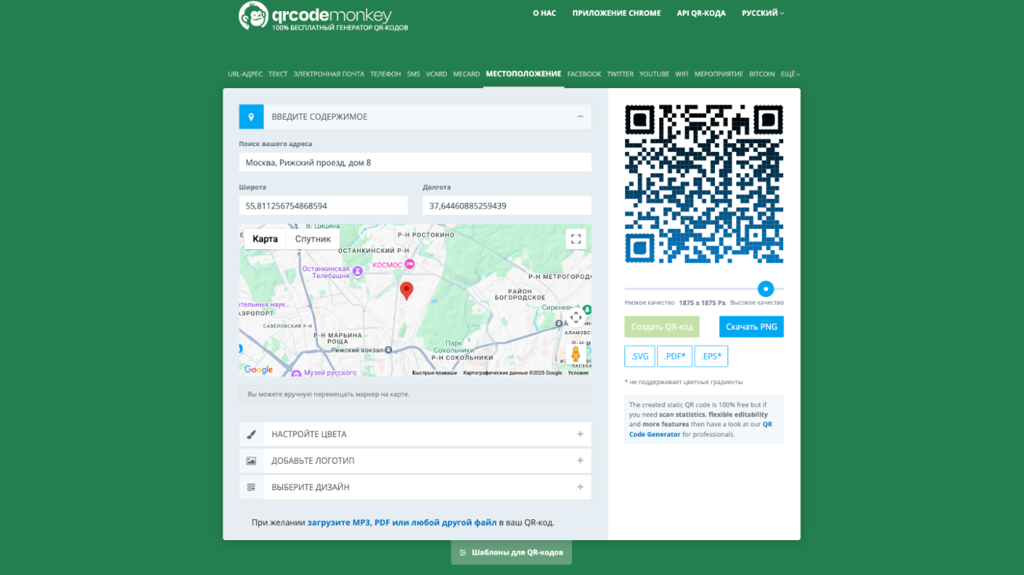
Task: Expand the Настройте цвета section
Action: pos(580,435)
